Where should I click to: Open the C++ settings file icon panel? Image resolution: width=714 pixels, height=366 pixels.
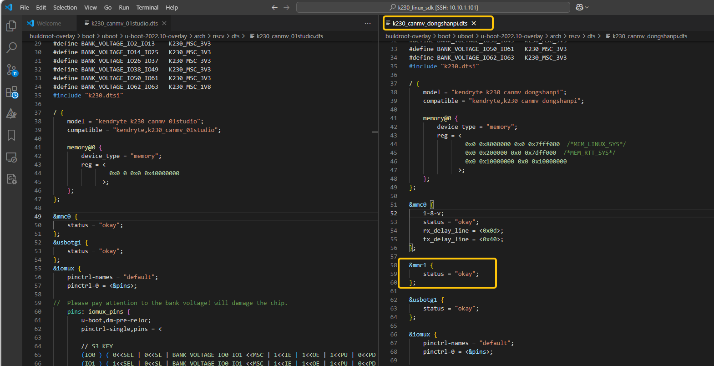[x=11, y=179]
